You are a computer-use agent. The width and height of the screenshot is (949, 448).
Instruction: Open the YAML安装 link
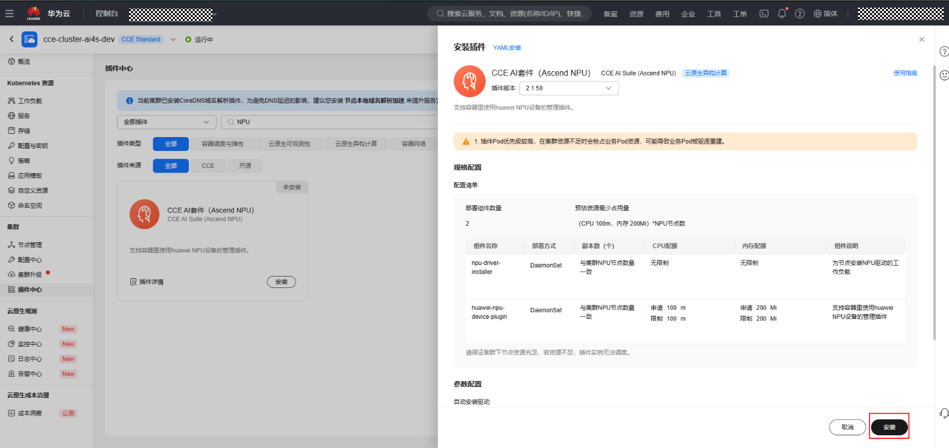(x=507, y=48)
